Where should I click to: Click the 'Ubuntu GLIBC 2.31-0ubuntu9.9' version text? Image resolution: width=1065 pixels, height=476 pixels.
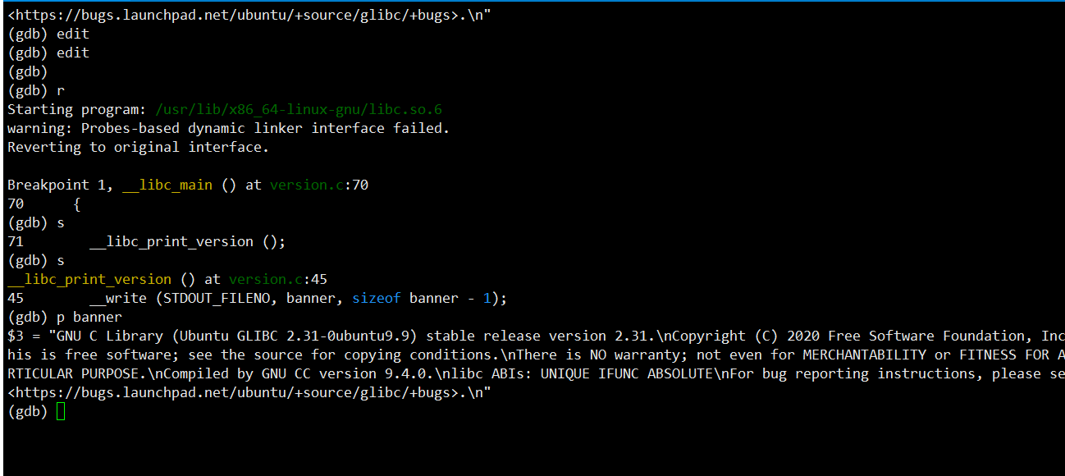295,336
